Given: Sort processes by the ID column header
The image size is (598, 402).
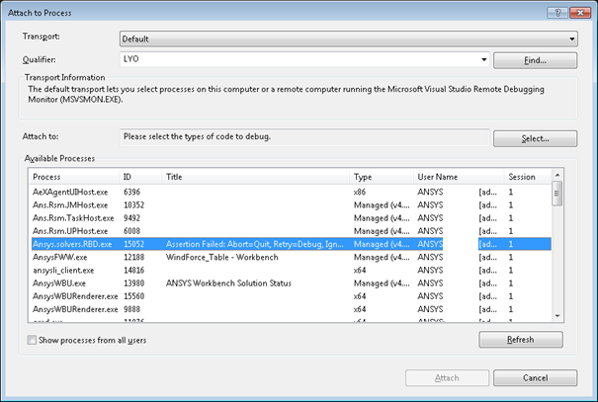Looking at the screenshot, I should coord(140,177).
